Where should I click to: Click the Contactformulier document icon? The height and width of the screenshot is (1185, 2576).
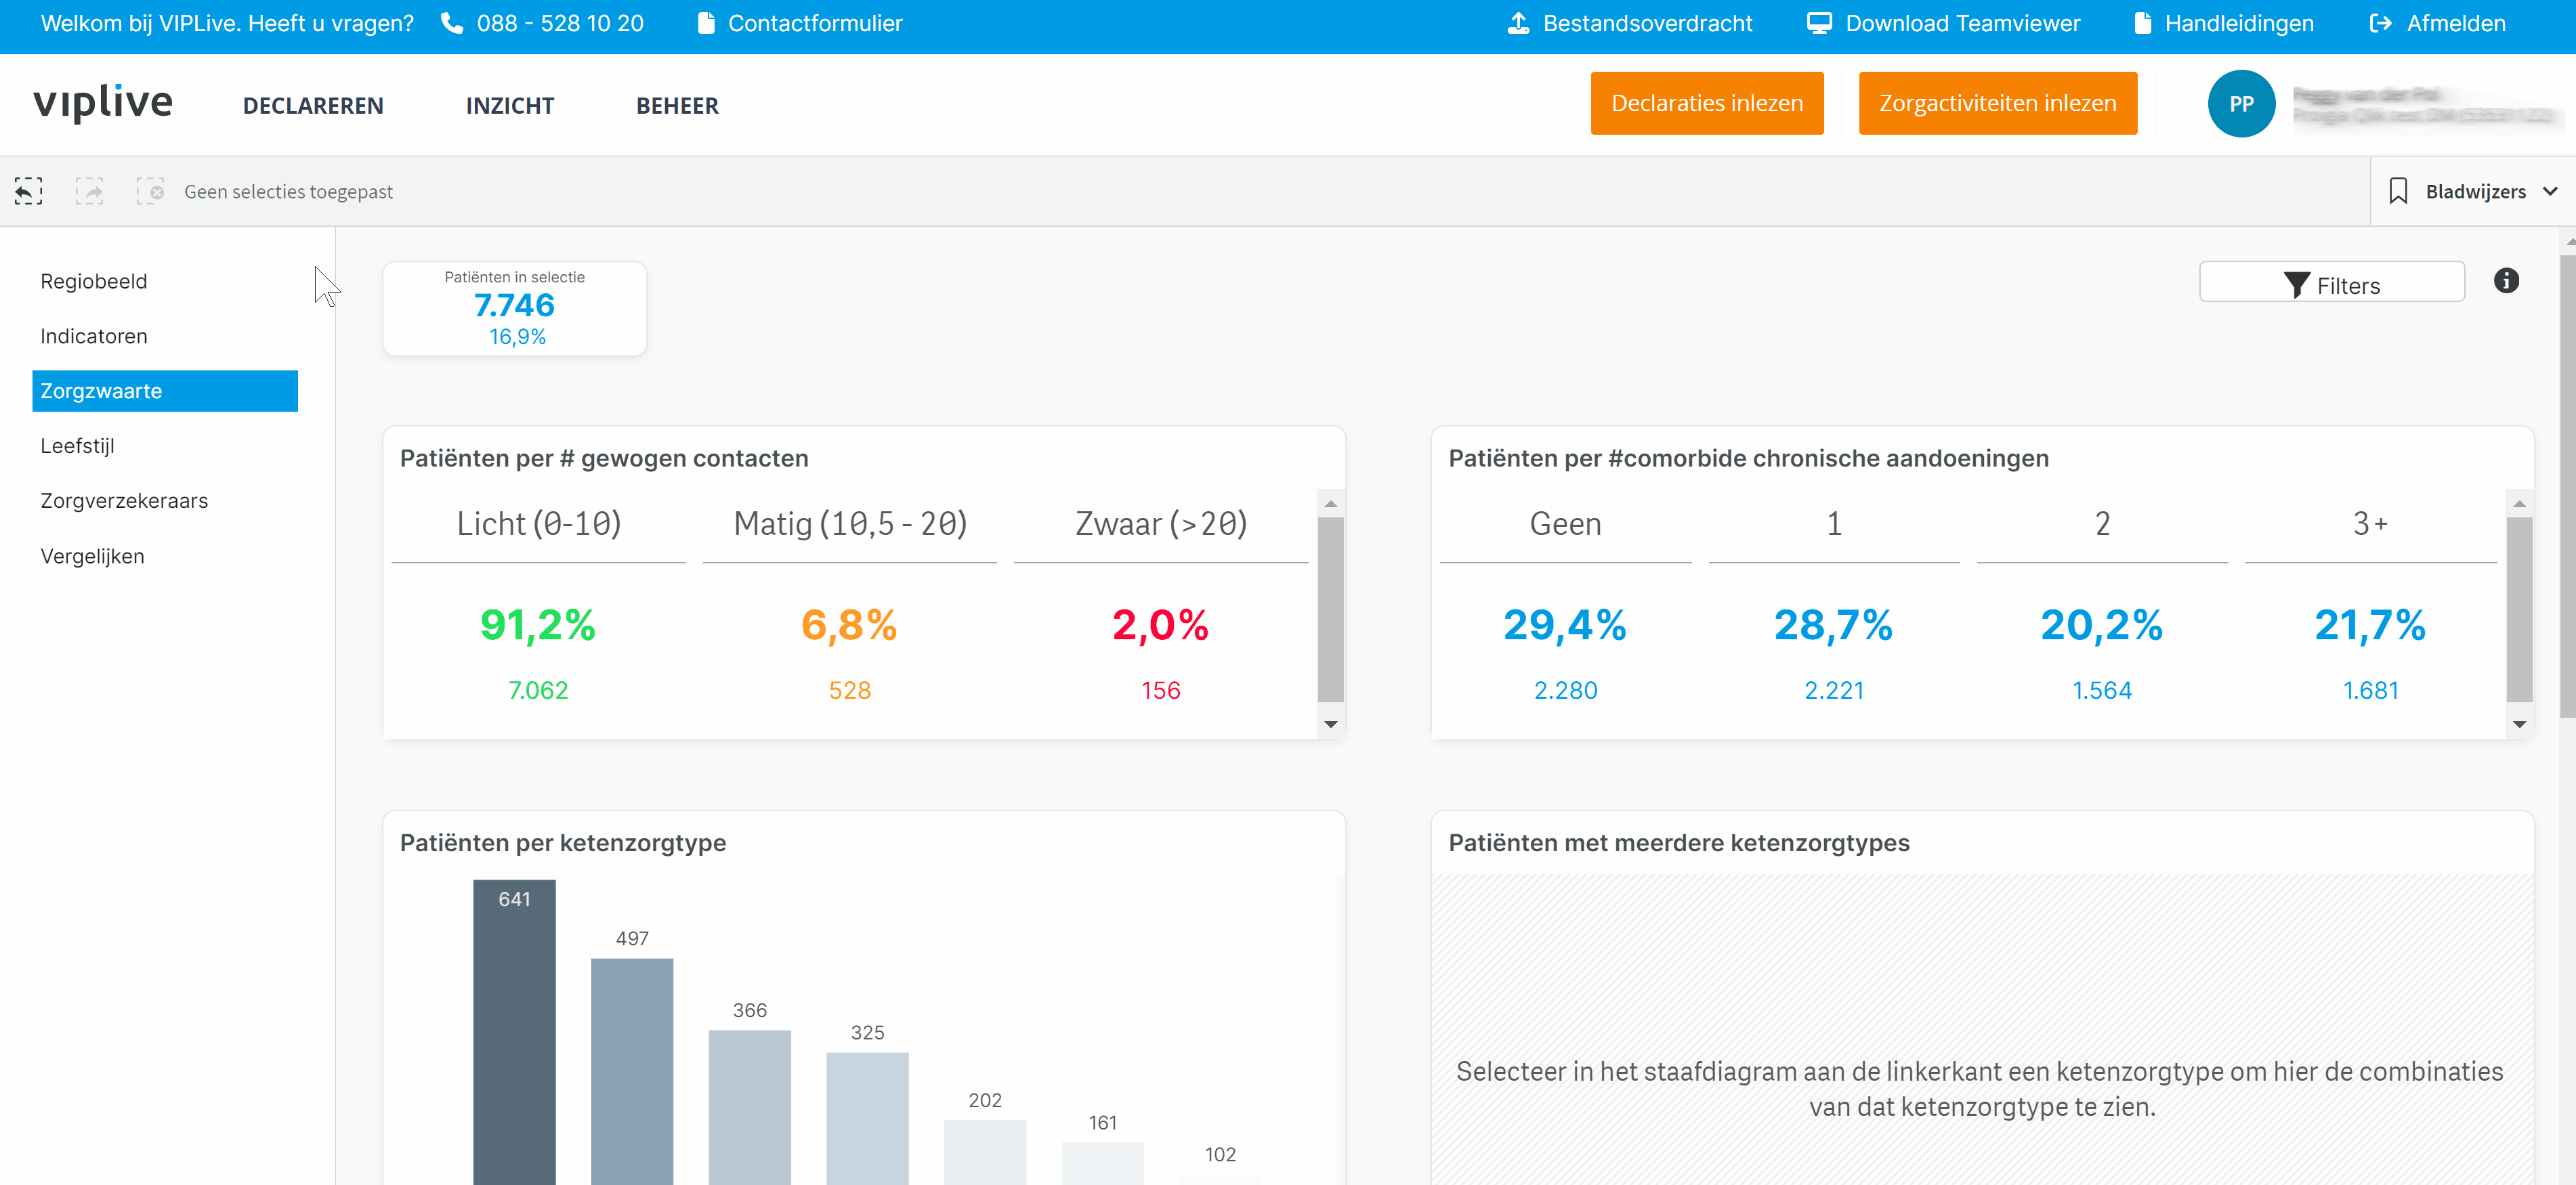coord(706,23)
